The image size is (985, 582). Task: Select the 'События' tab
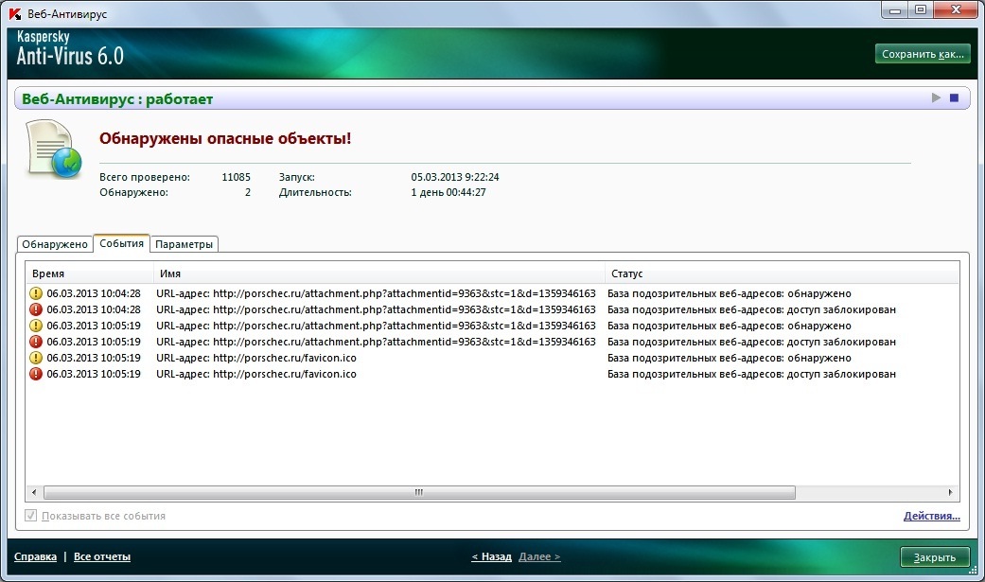point(121,243)
